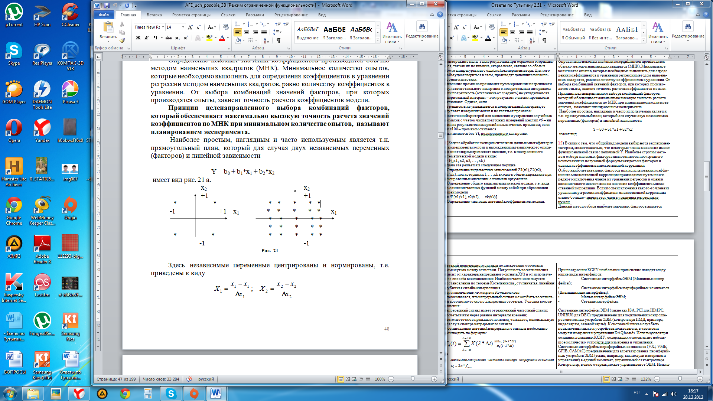Open Adobe Reader X desktop shortcut

[42, 250]
